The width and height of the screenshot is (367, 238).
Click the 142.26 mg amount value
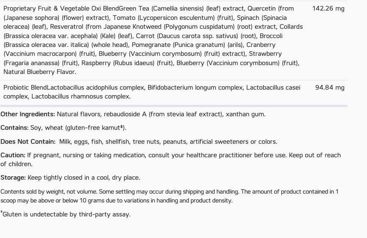[328, 8]
